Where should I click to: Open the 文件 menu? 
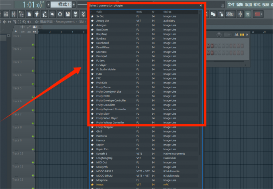pyautogui.click(x=231, y=5)
